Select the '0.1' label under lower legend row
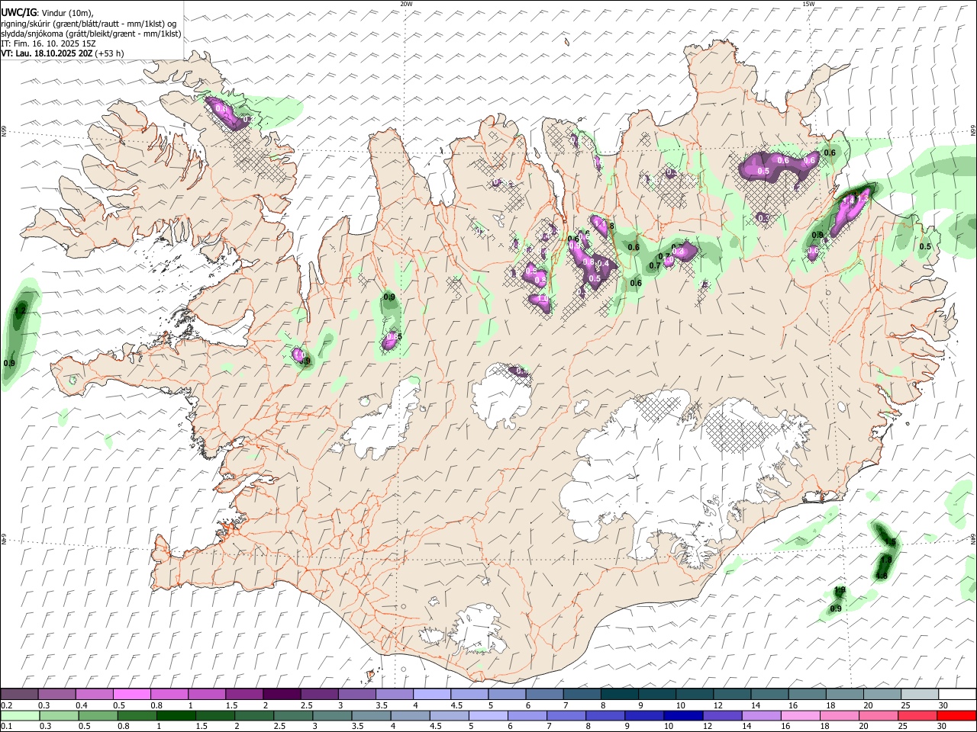Viewport: 977px width, 732px height. (x=5, y=727)
